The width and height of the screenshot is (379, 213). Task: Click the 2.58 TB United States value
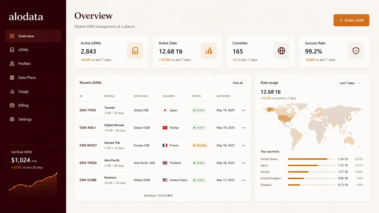[x=343, y=159]
